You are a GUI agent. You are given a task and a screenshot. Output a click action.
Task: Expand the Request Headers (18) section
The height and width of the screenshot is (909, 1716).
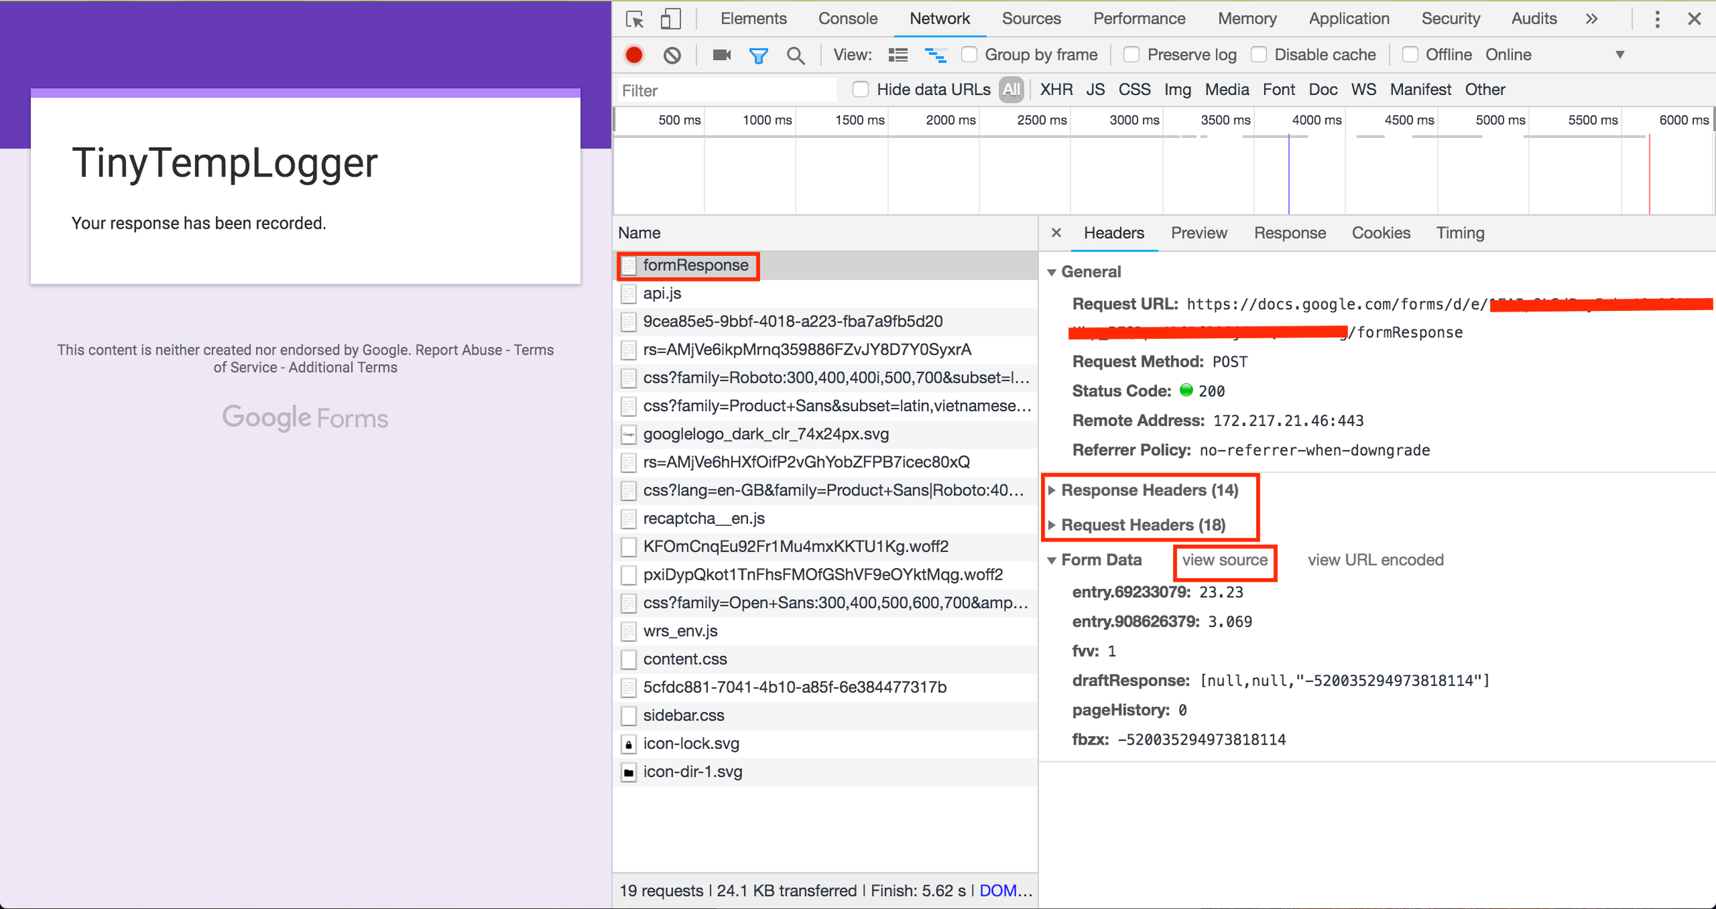click(1143, 525)
